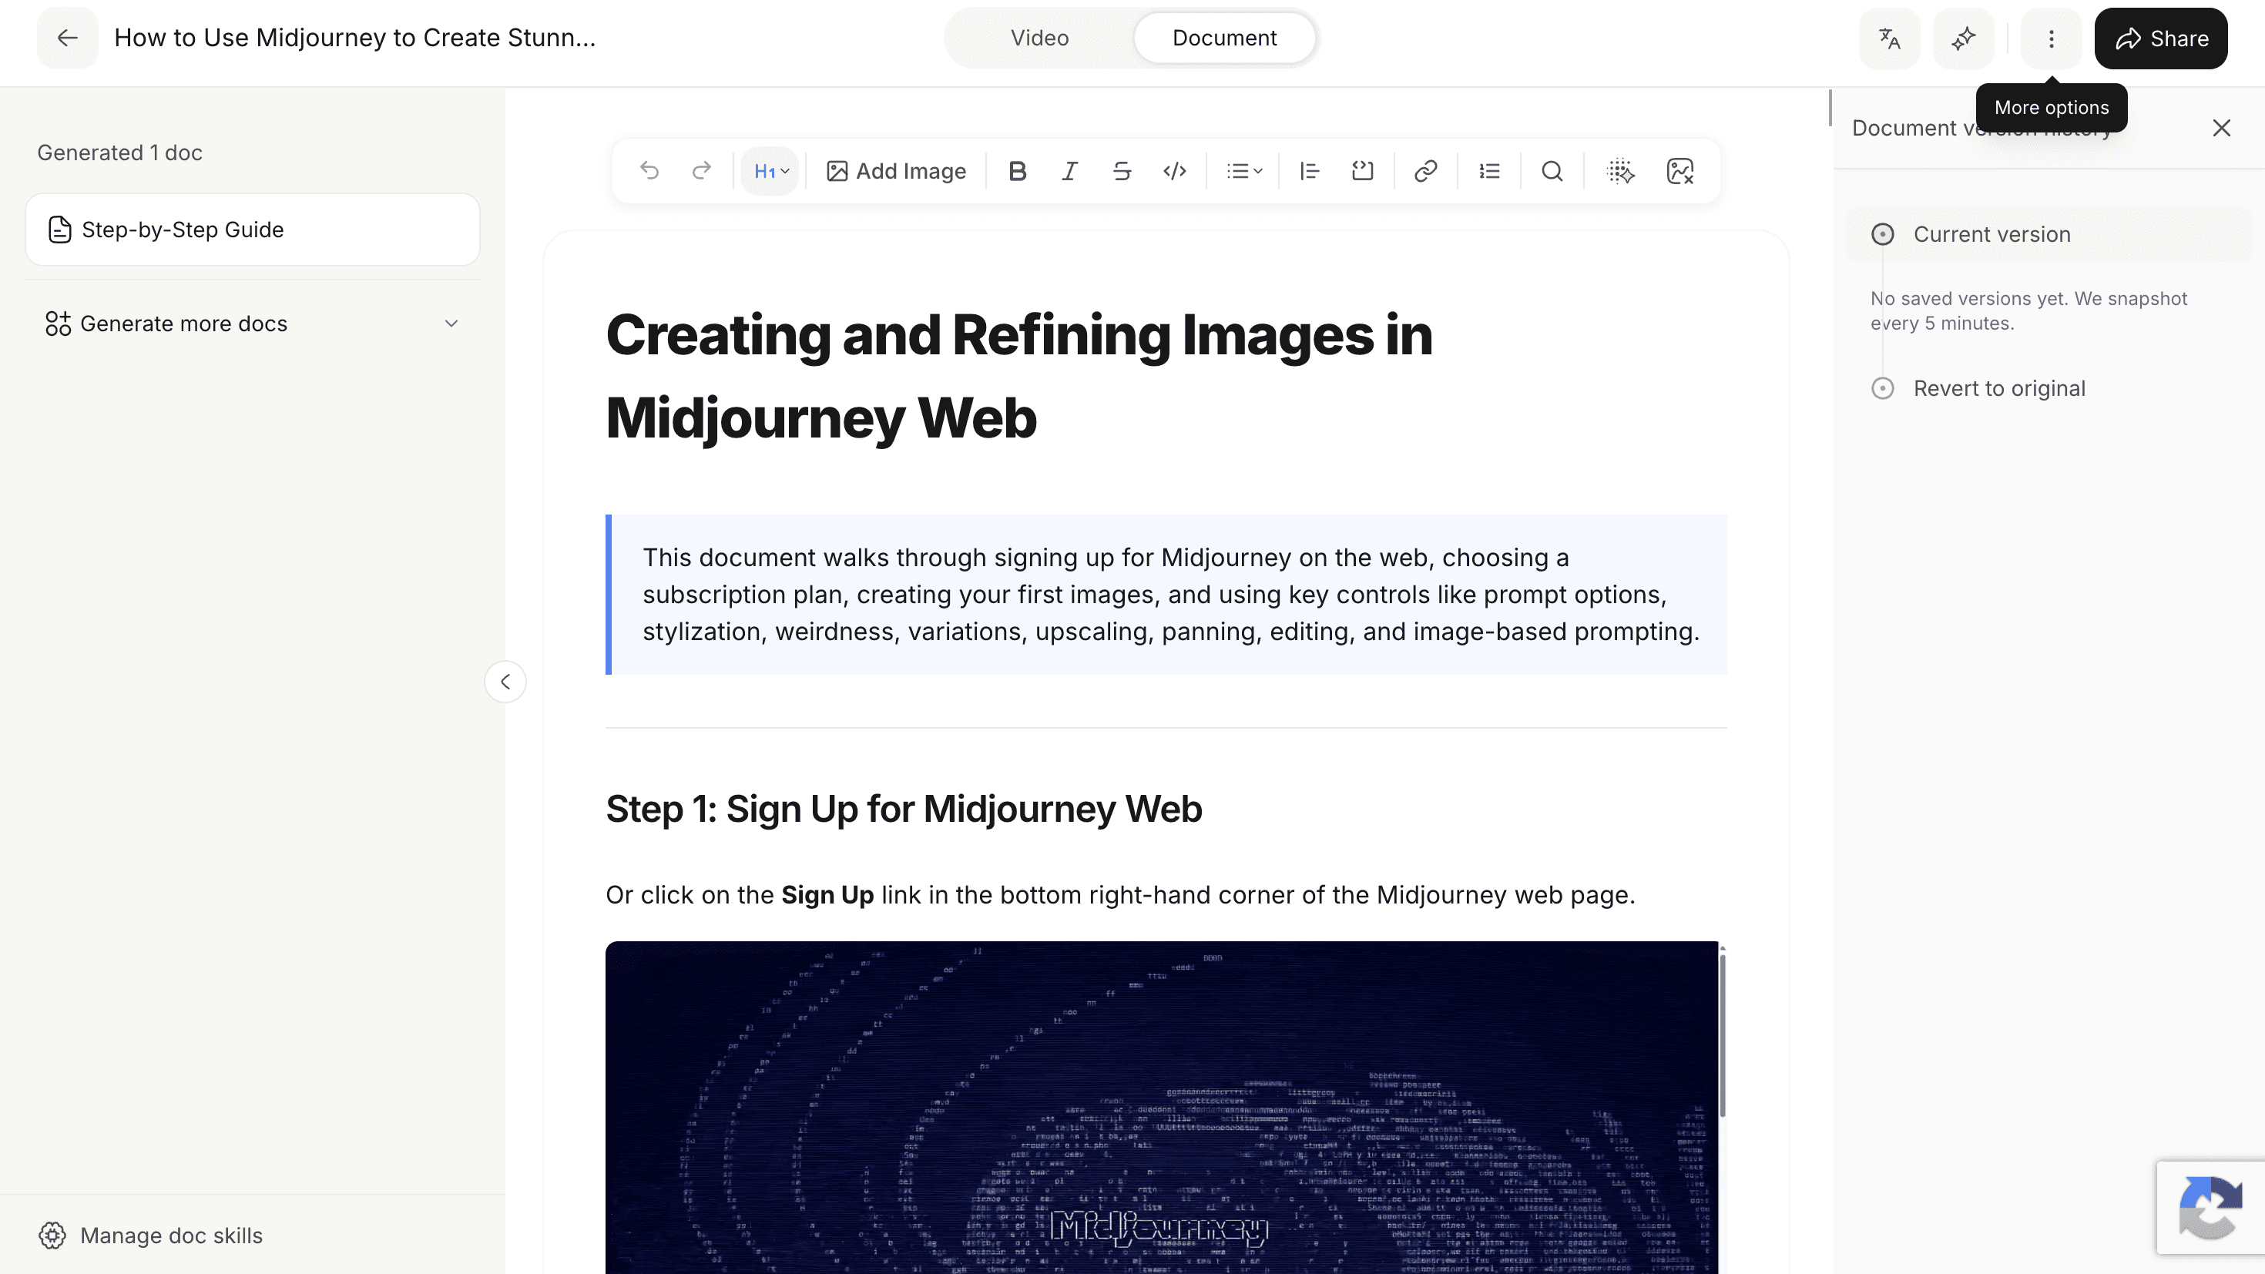Click the remove image icon in toolbar
The height and width of the screenshot is (1274, 2265).
click(x=1679, y=170)
